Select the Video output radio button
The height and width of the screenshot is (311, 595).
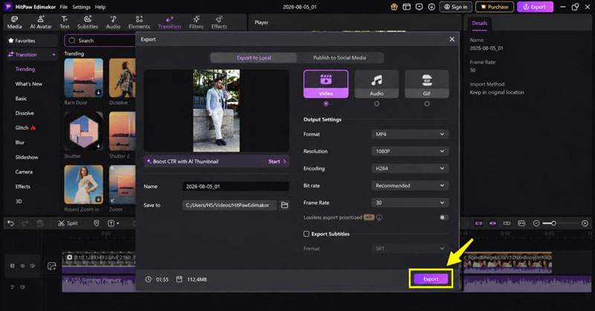(326, 104)
